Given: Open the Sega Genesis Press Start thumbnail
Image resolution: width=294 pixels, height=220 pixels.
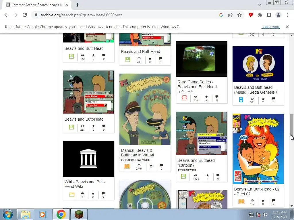Looking at the screenshot, I should click(258, 64).
